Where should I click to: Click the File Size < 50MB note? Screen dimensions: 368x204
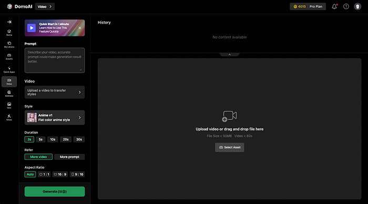point(219,136)
